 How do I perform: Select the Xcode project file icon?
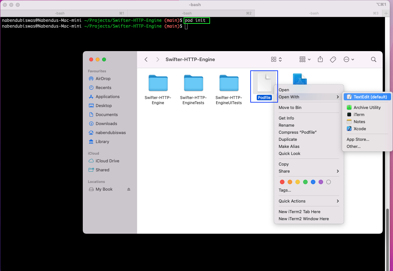point(300,79)
